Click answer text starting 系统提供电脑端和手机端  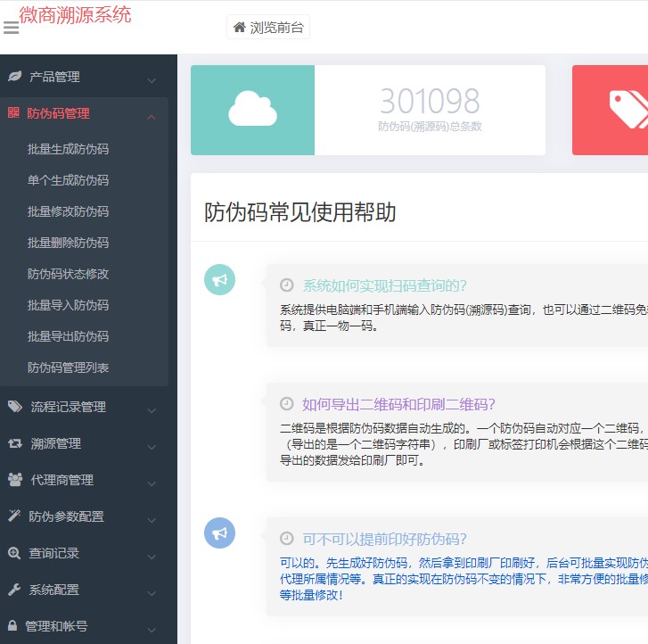click(x=463, y=318)
